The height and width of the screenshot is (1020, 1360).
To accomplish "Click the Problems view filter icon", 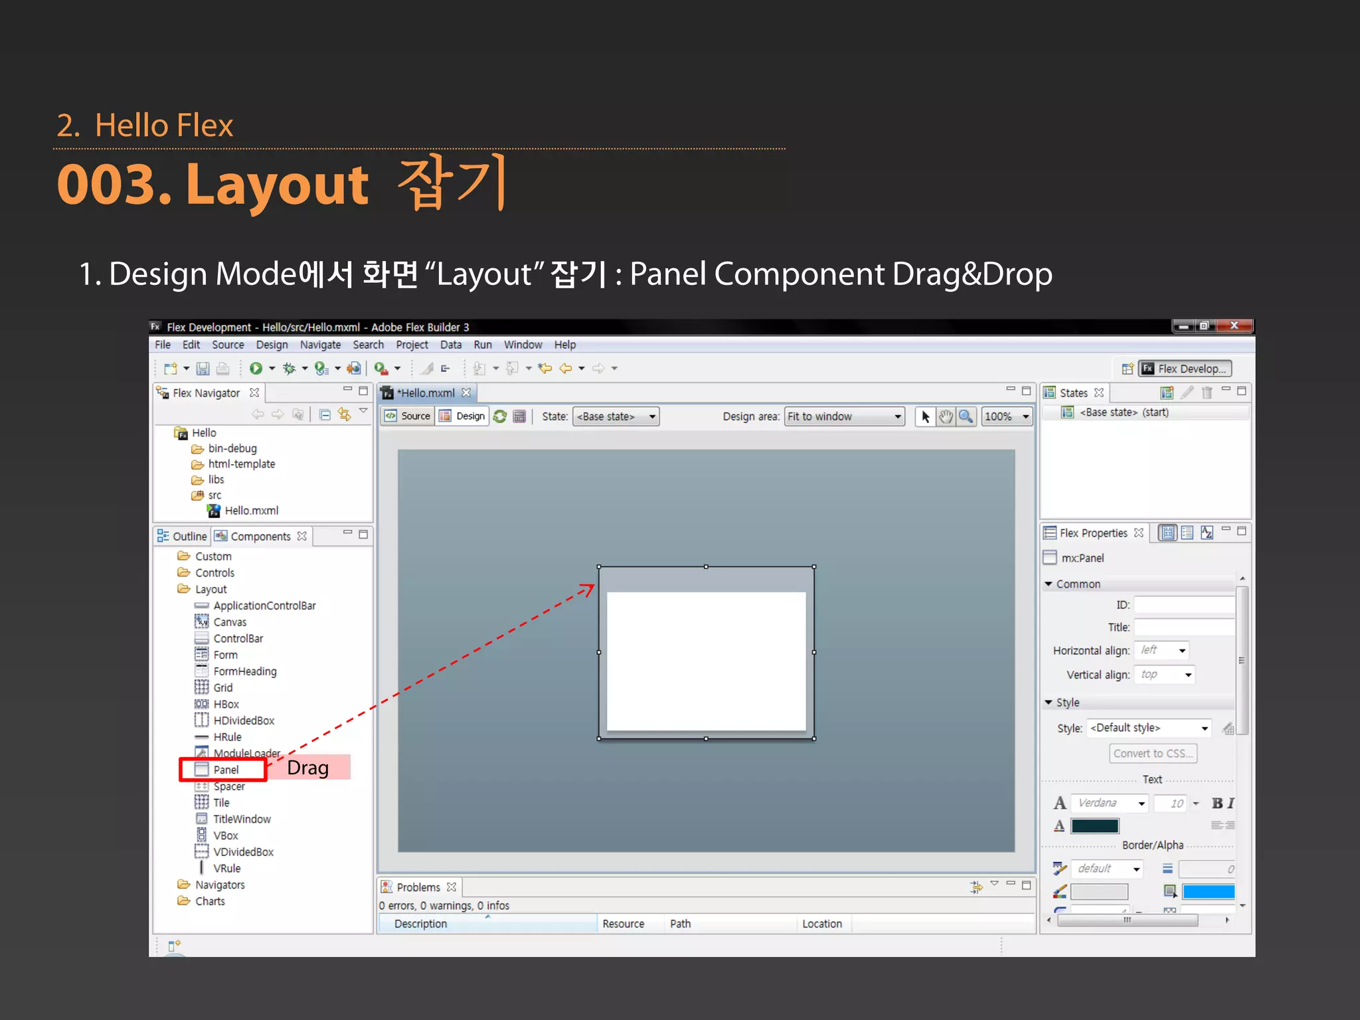I will 976,887.
